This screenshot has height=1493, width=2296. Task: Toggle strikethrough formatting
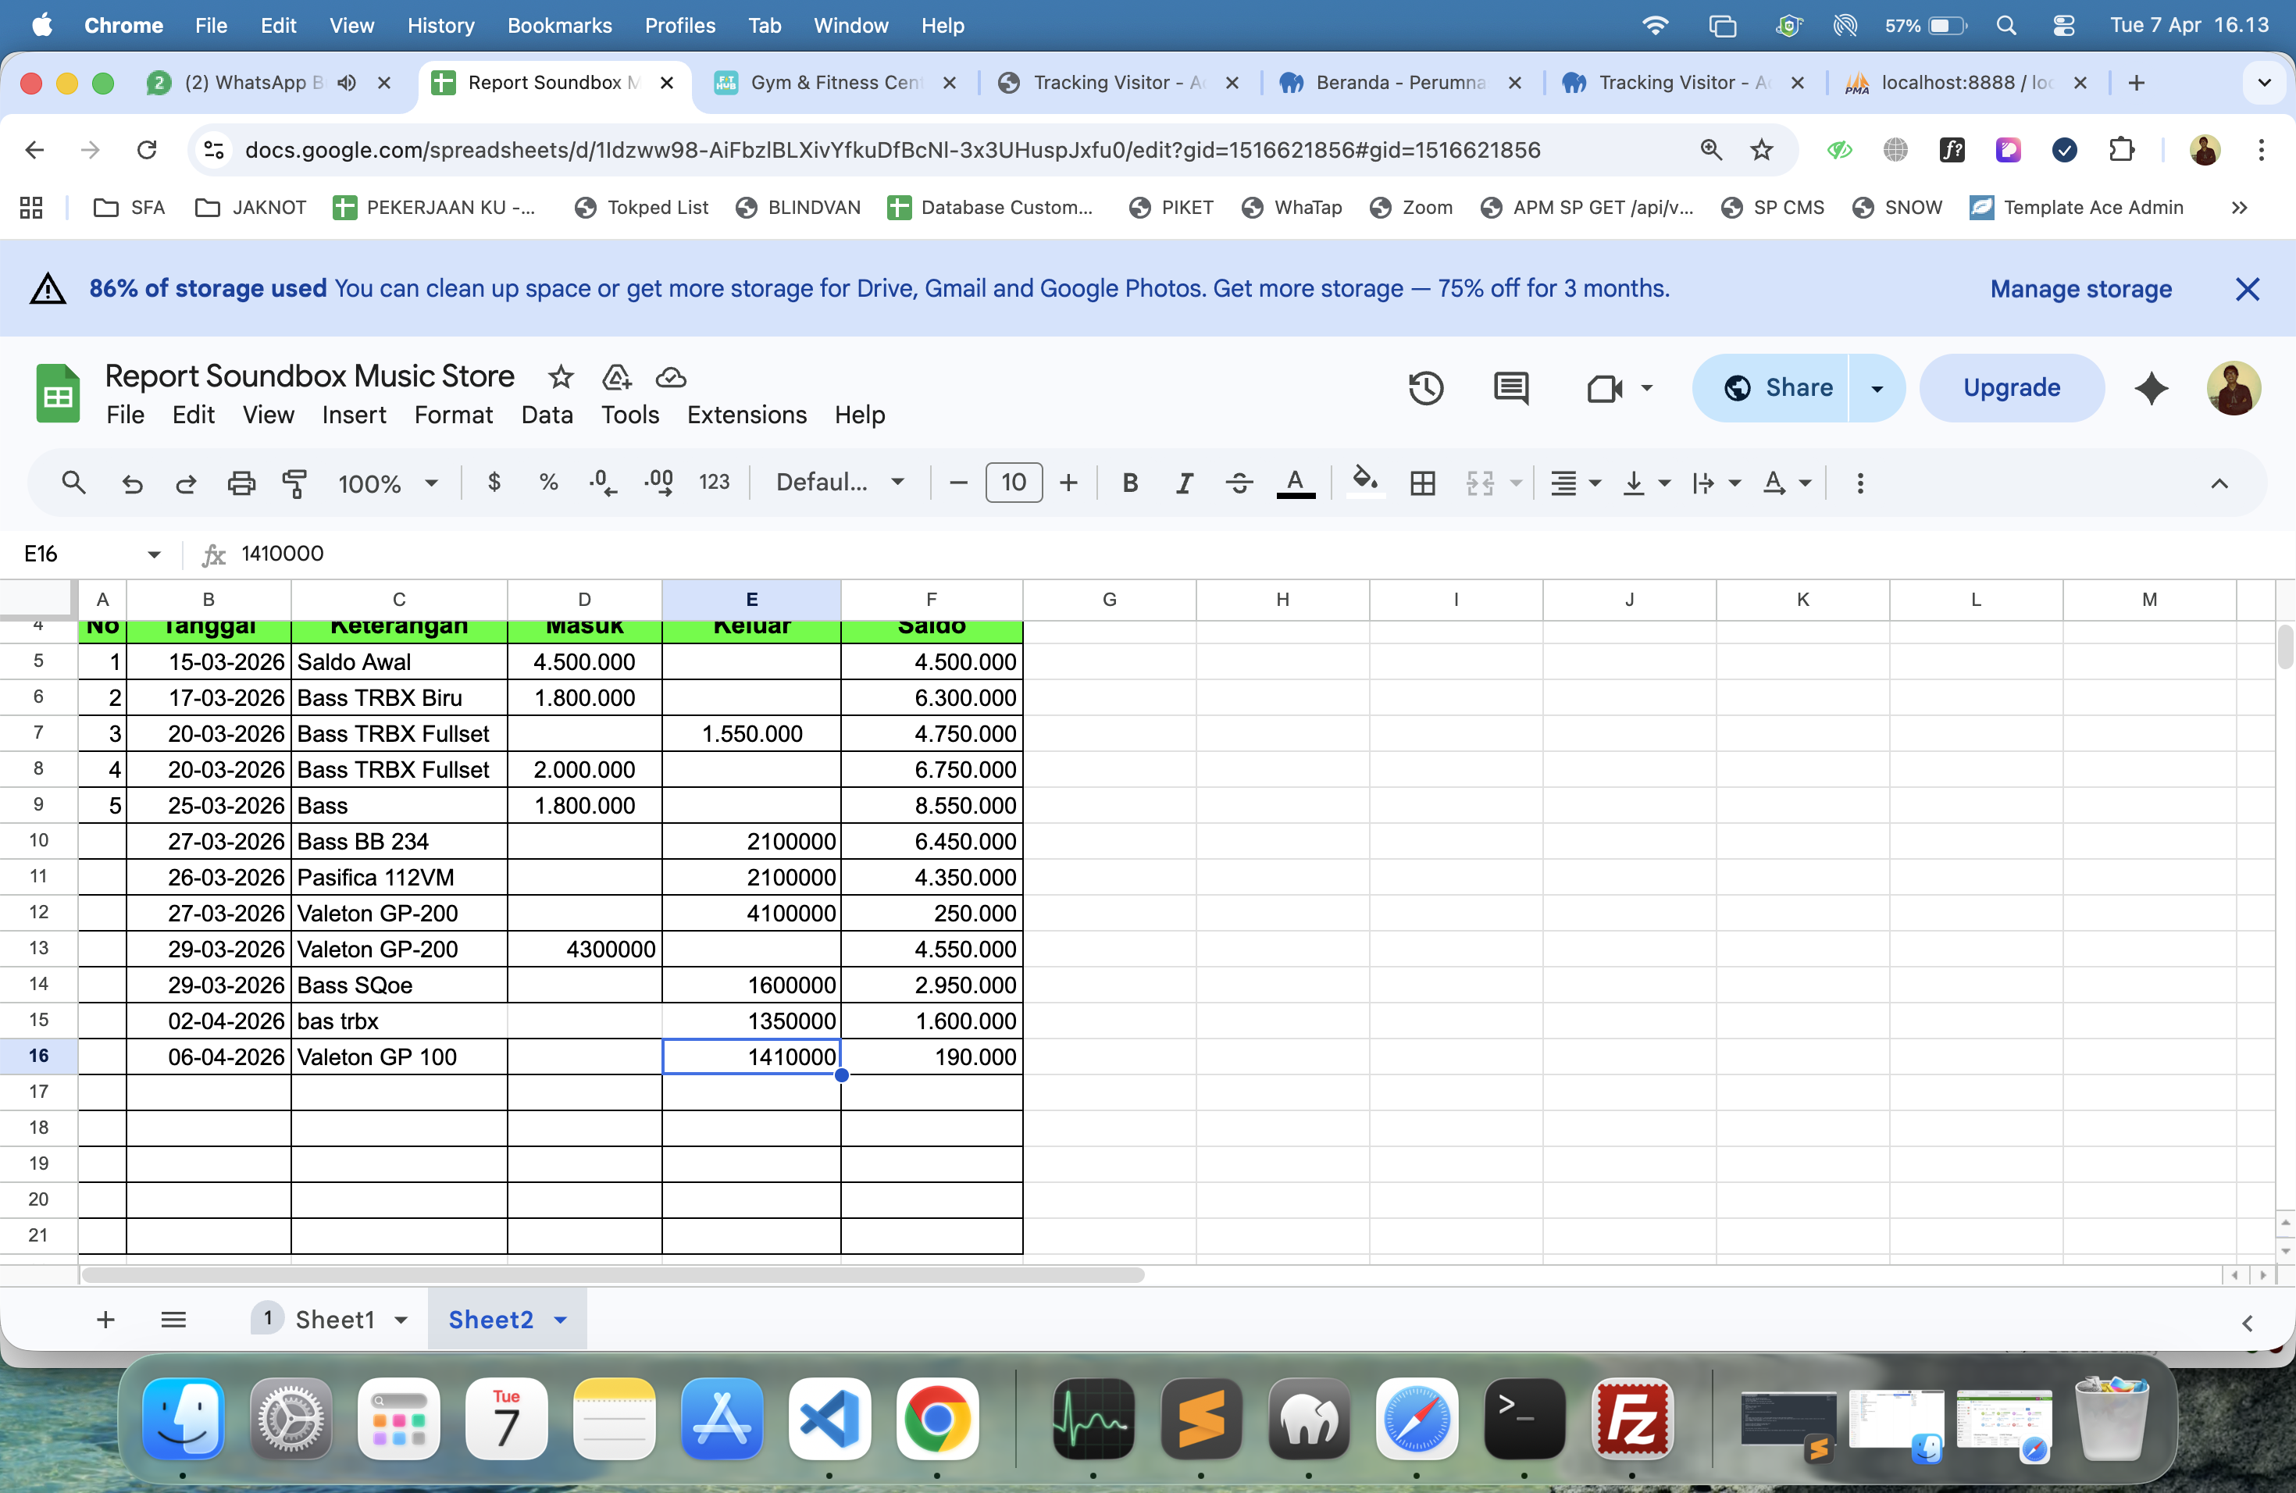click(1239, 483)
